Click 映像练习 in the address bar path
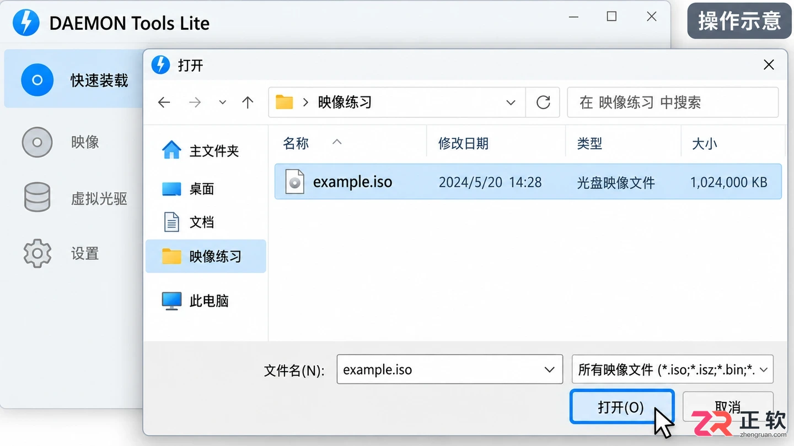The width and height of the screenshot is (794, 446). point(345,102)
